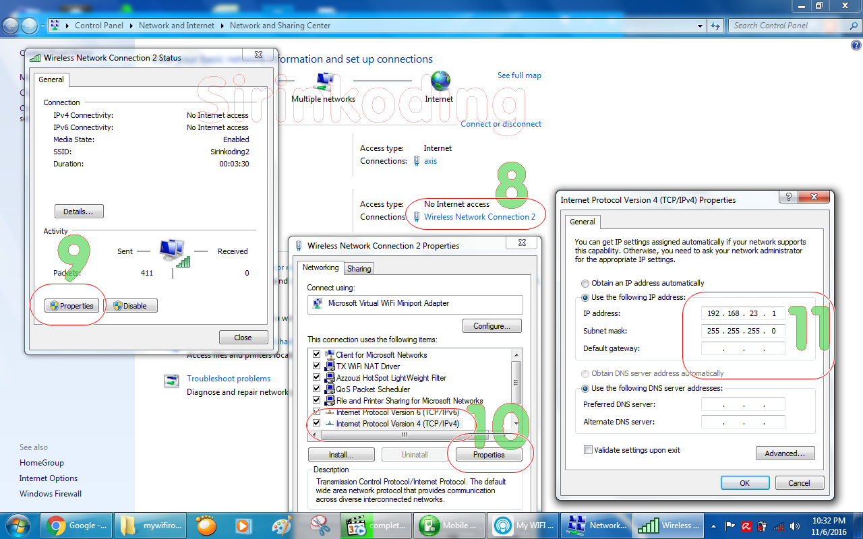Viewport: 863px width, 539px height.
Task: Click the Explorer Forward arrow button
Action: pyautogui.click(x=30, y=26)
